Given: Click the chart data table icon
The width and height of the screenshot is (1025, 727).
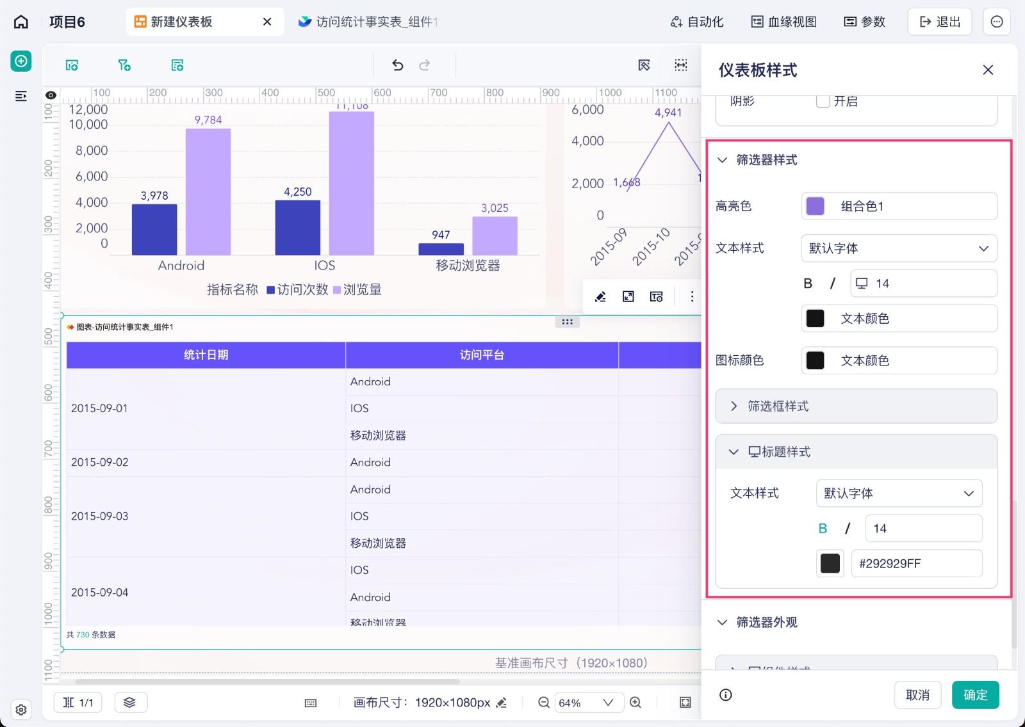Looking at the screenshot, I should pyautogui.click(x=656, y=296).
